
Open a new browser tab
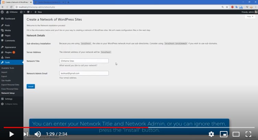point(68,2)
